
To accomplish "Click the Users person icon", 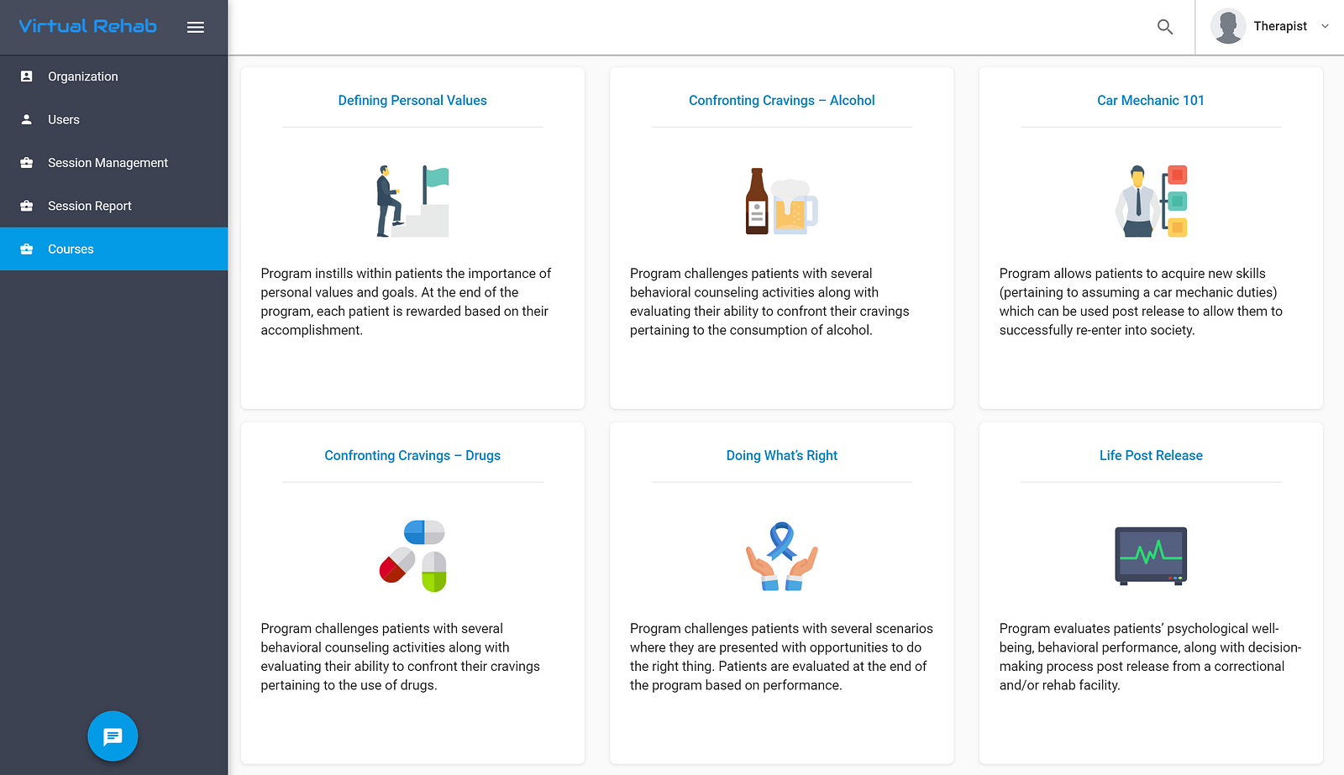I will [27, 119].
